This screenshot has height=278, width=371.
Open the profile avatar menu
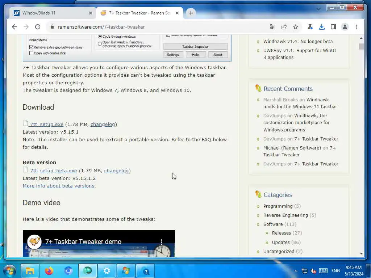click(345, 27)
